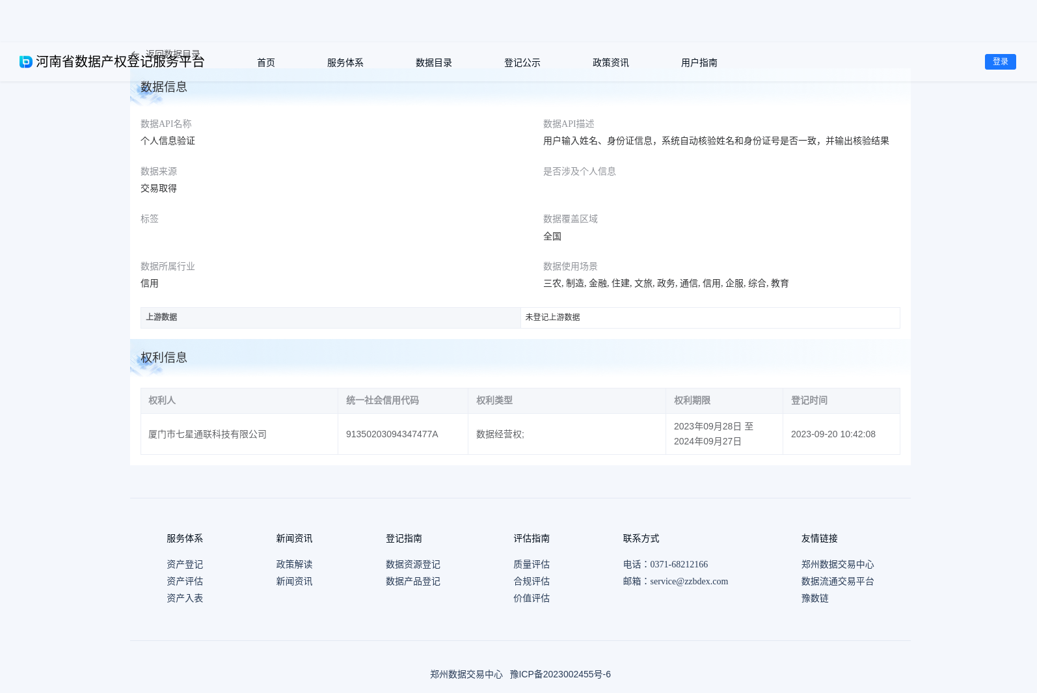Open 新闻资讯 link under news column
This screenshot has height=693, width=1037.
[x=294, y=581]
